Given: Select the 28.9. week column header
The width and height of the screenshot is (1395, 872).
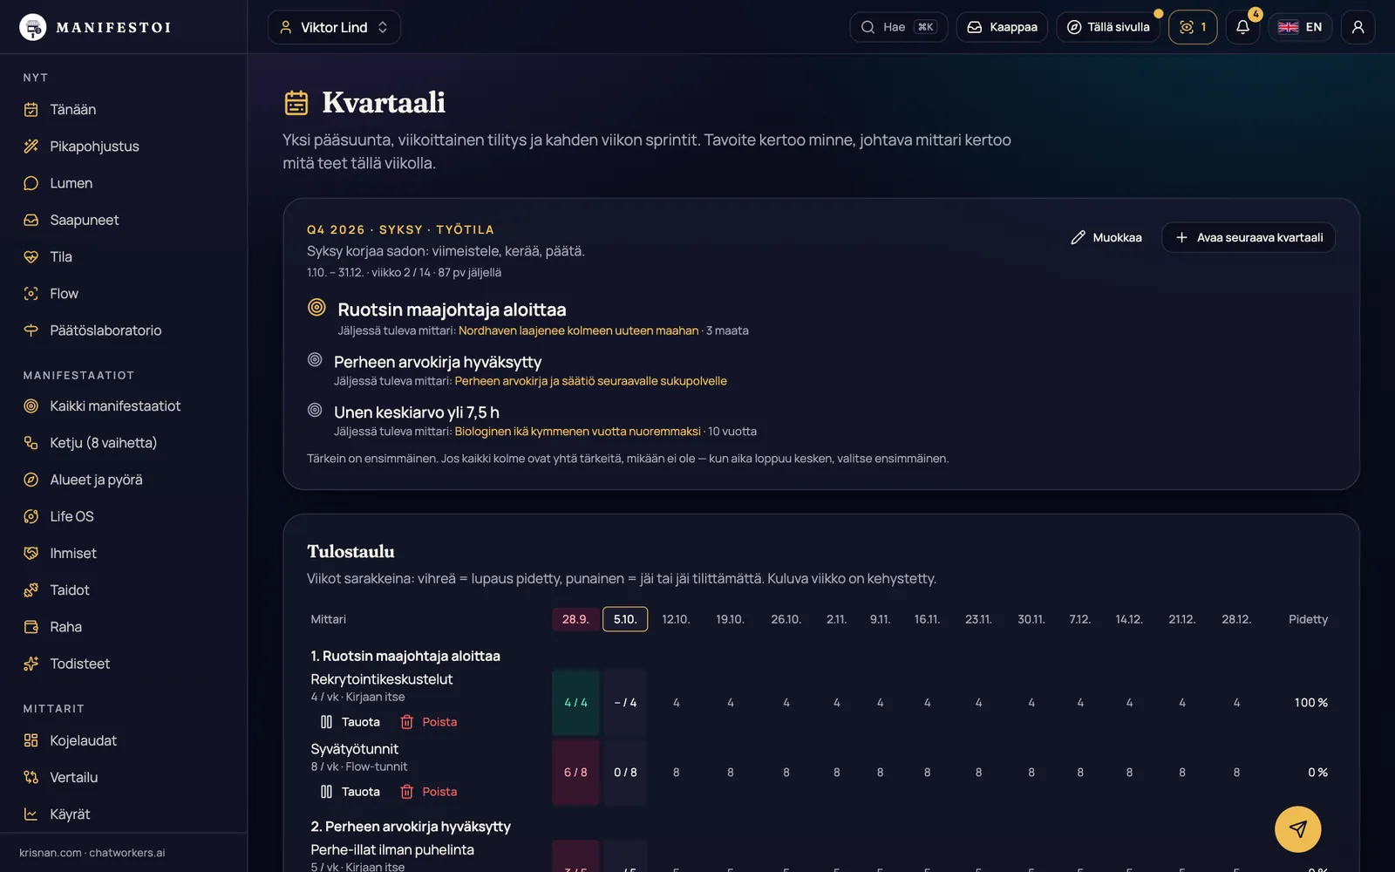Looking at the screenshot, I should tap(575, 619).
